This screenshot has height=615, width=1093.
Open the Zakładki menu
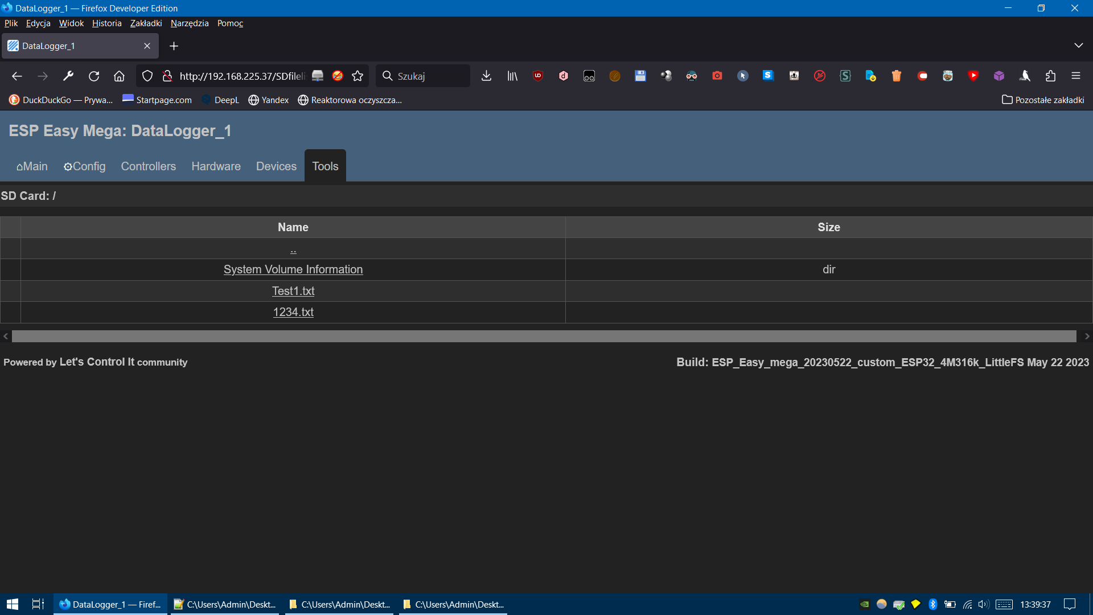pyautogui.click(x=146, y=23)
